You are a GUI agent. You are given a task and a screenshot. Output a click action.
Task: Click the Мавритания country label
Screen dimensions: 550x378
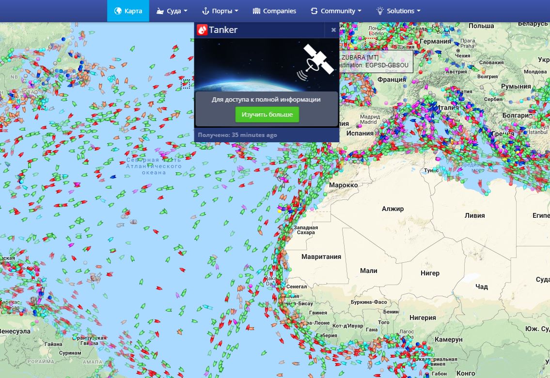pyautogui.click(x=321, y=257)
